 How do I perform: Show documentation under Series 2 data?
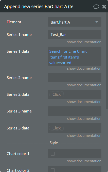tap(84, 102)
